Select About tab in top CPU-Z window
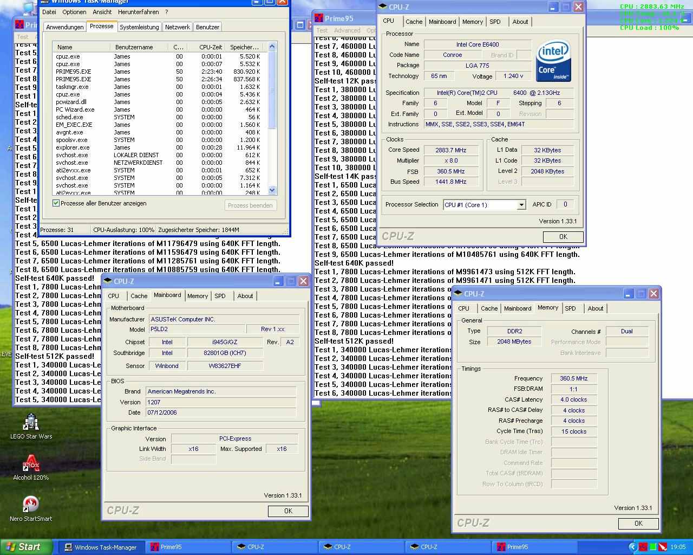Screen dimensions: 693x555 (520, 22)
